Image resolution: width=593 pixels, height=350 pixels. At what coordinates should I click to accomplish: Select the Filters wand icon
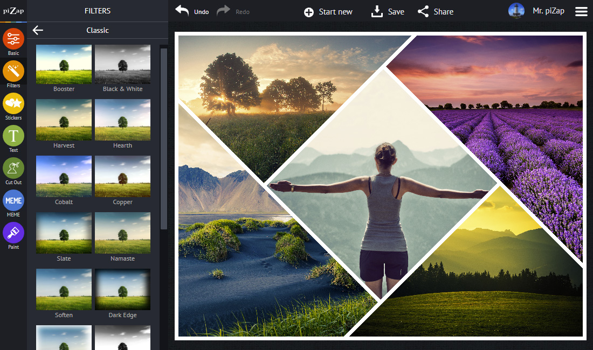13,71
